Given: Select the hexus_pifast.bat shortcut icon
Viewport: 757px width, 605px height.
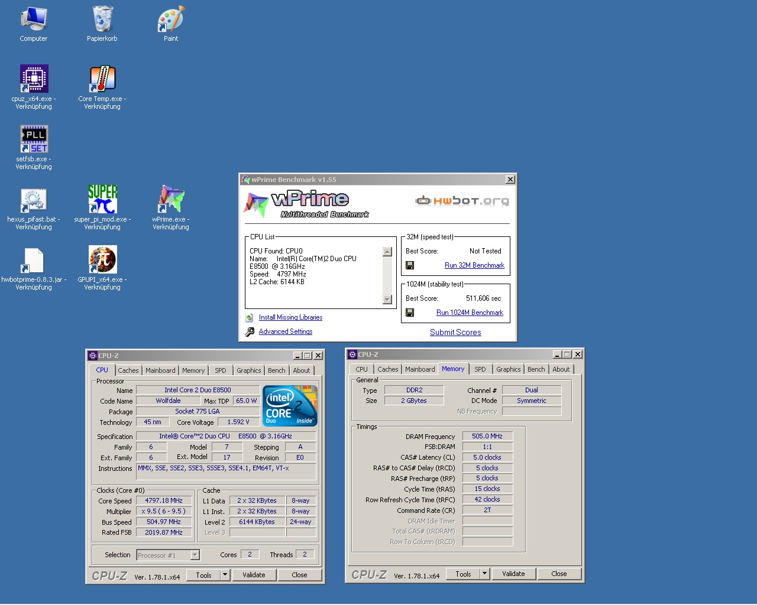Looking at the screenshot, I should (x=34, y=199).
